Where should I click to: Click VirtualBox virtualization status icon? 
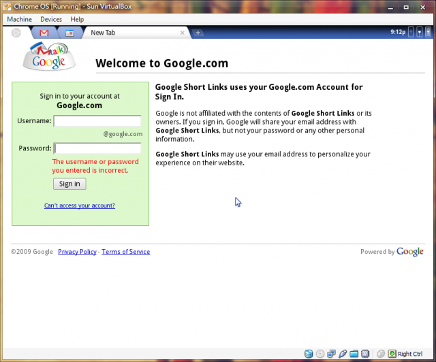[x=365, y=354]
